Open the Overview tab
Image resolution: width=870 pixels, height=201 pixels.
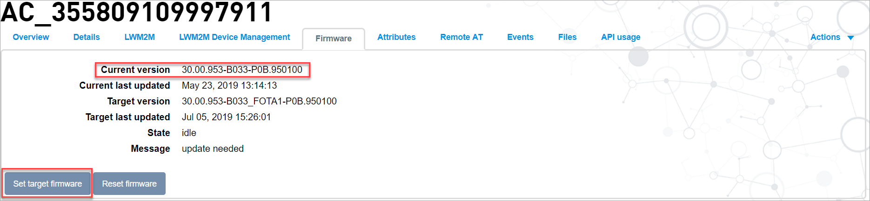point(31,37)
